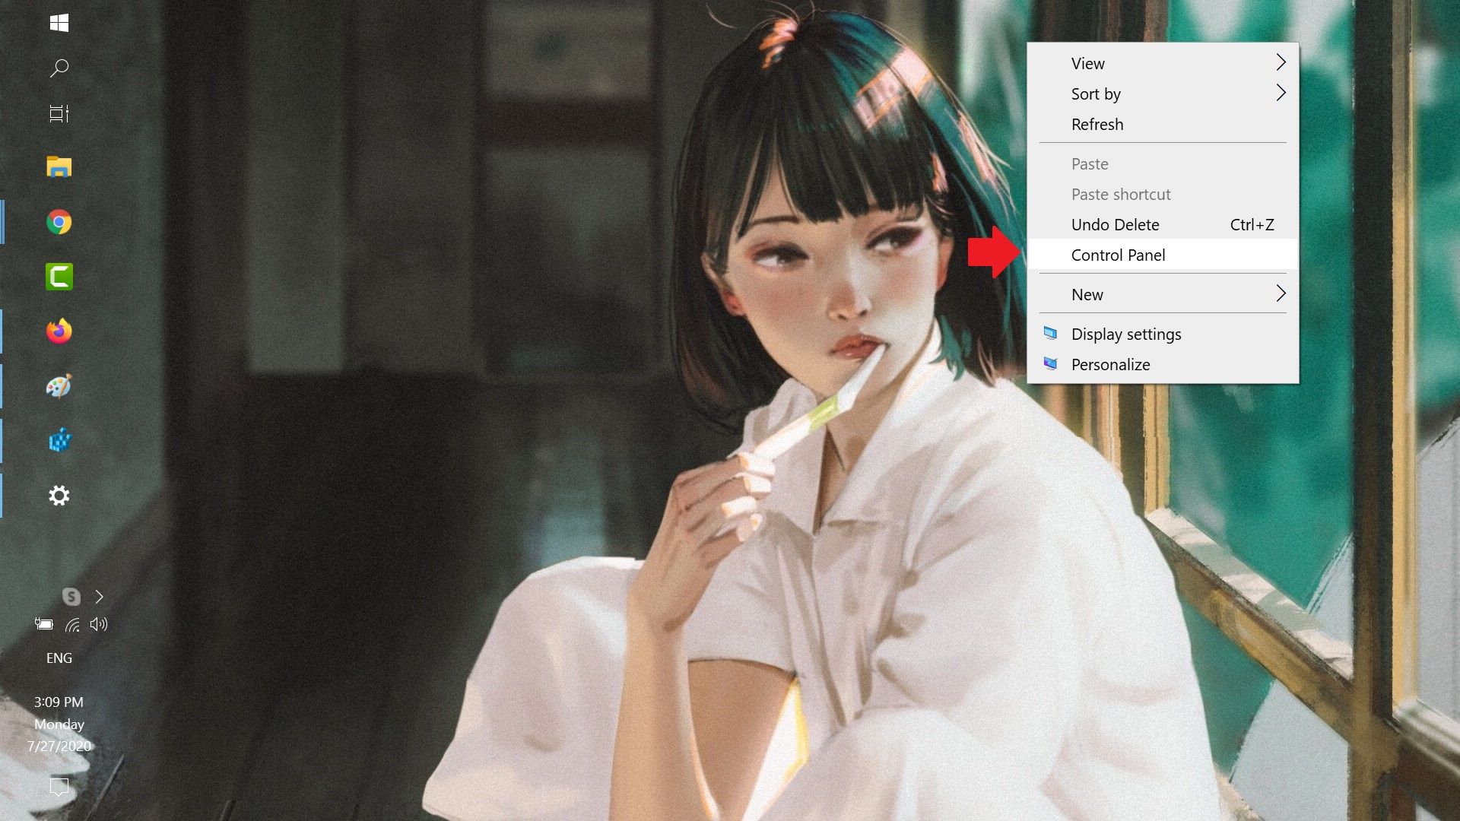Open Skype from the system tray

pos(71,598)
